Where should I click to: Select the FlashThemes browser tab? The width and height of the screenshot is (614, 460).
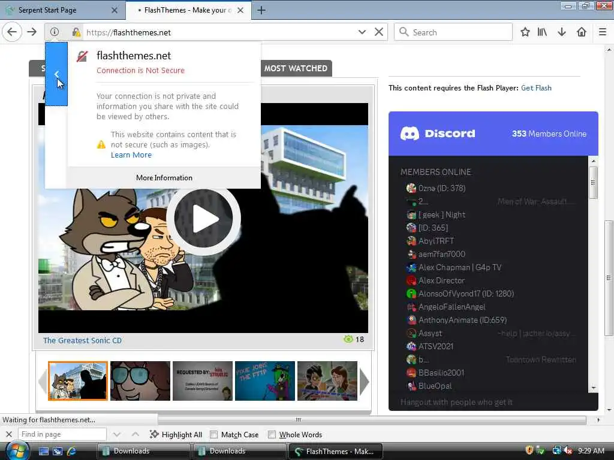pyautogui.click(x=189, y=10)
